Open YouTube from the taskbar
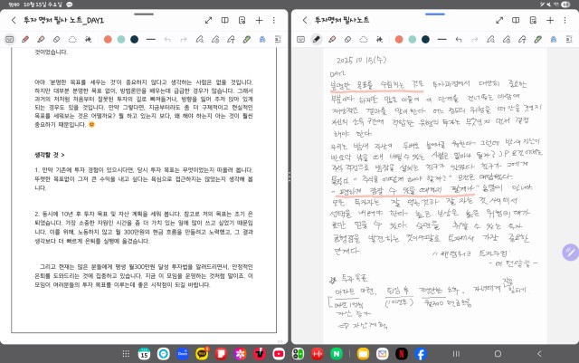The height and width of the screenshot is (363, 579). 279,354
